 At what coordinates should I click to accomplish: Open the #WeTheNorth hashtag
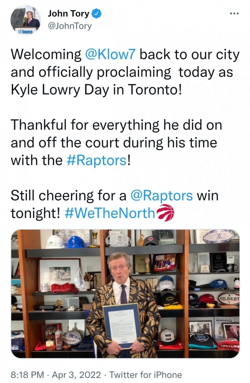click(x=110, y=213)
